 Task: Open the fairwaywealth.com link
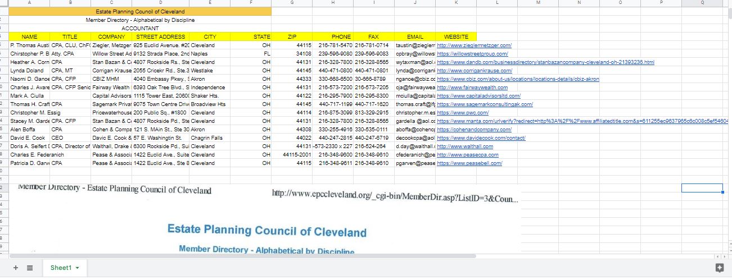pos(472,88)
